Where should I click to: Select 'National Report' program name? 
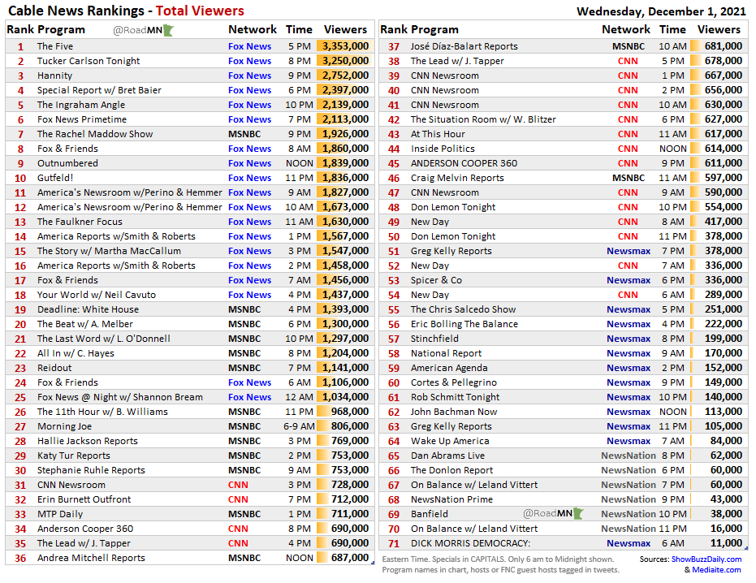tap(446, 353)
